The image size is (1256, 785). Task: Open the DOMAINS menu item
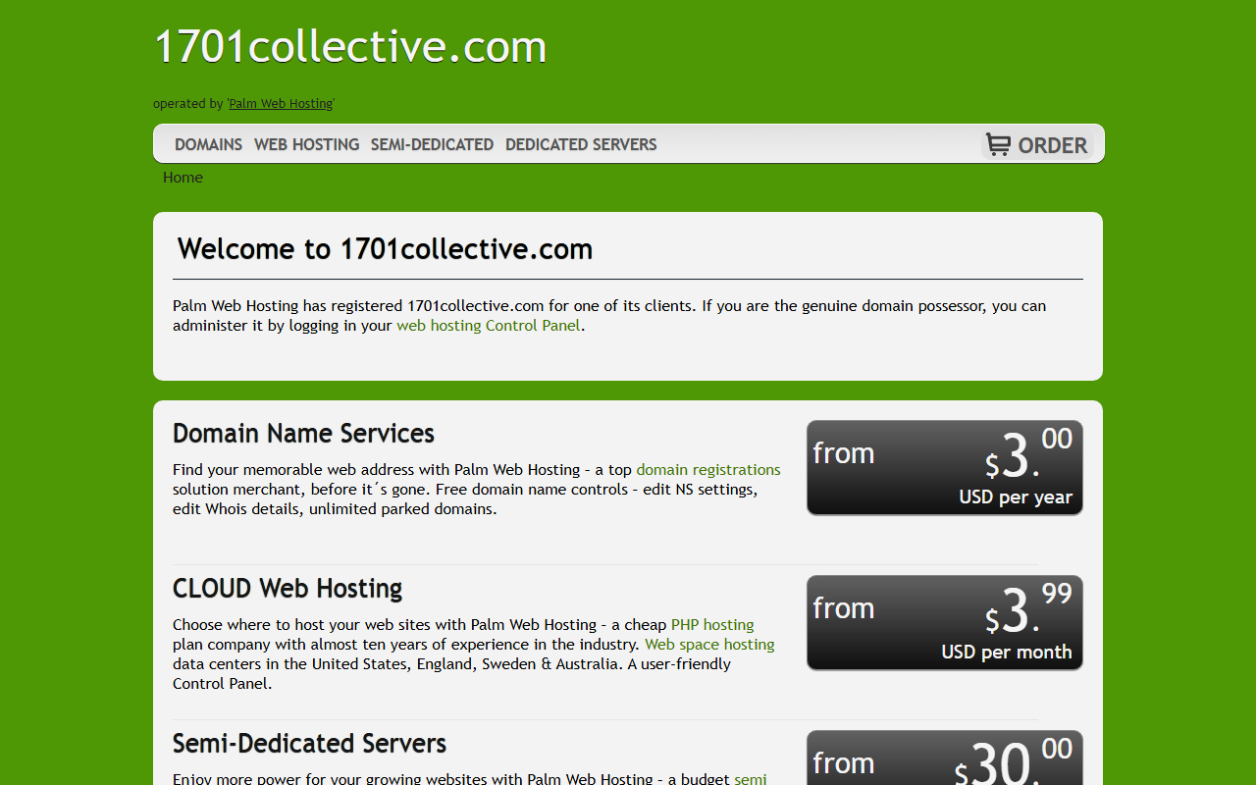point(208,144)
